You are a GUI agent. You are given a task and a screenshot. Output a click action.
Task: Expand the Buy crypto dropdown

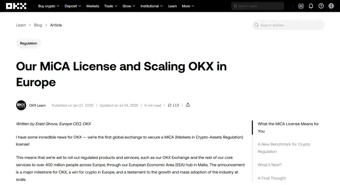49,6
